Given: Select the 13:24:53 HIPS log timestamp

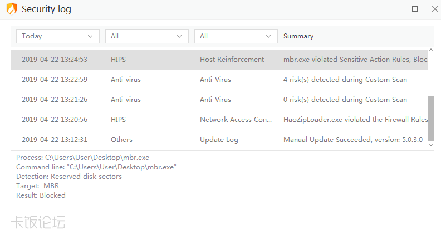Looking at the screenshot, I should point(55,60).
